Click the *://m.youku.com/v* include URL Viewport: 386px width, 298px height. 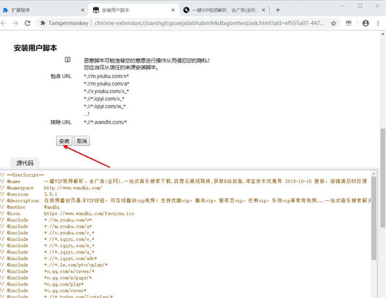coord(106,76)
